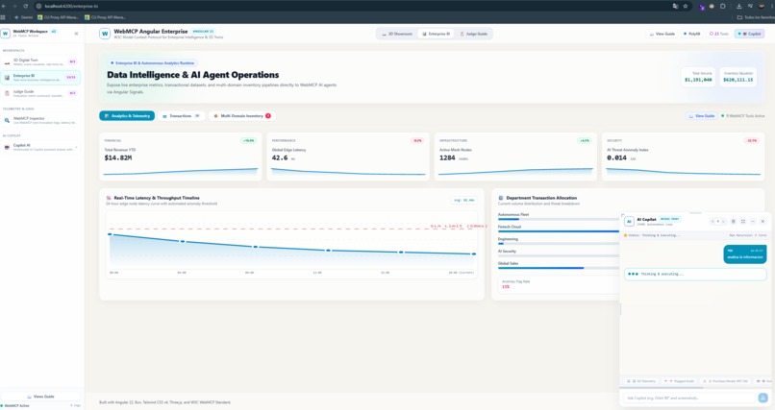
Task: Click View Guide in the top header
Action: pos(662,34)
